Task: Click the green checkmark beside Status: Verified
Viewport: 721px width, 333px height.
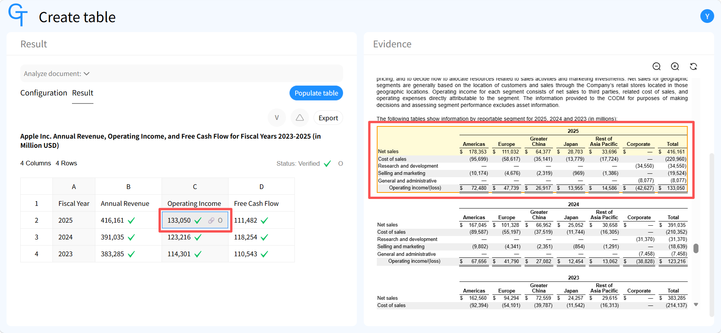Action: tap(327, 163)
